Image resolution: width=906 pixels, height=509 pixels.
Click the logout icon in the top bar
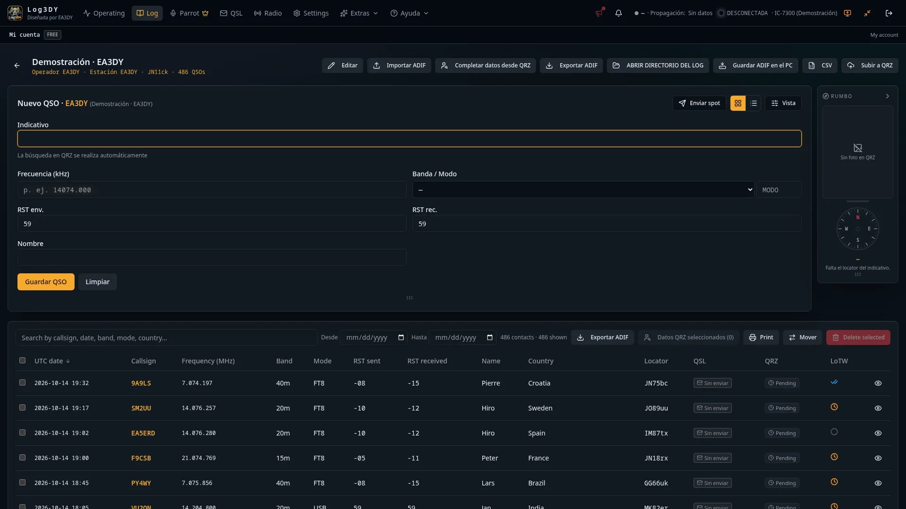tap(889, 13)
